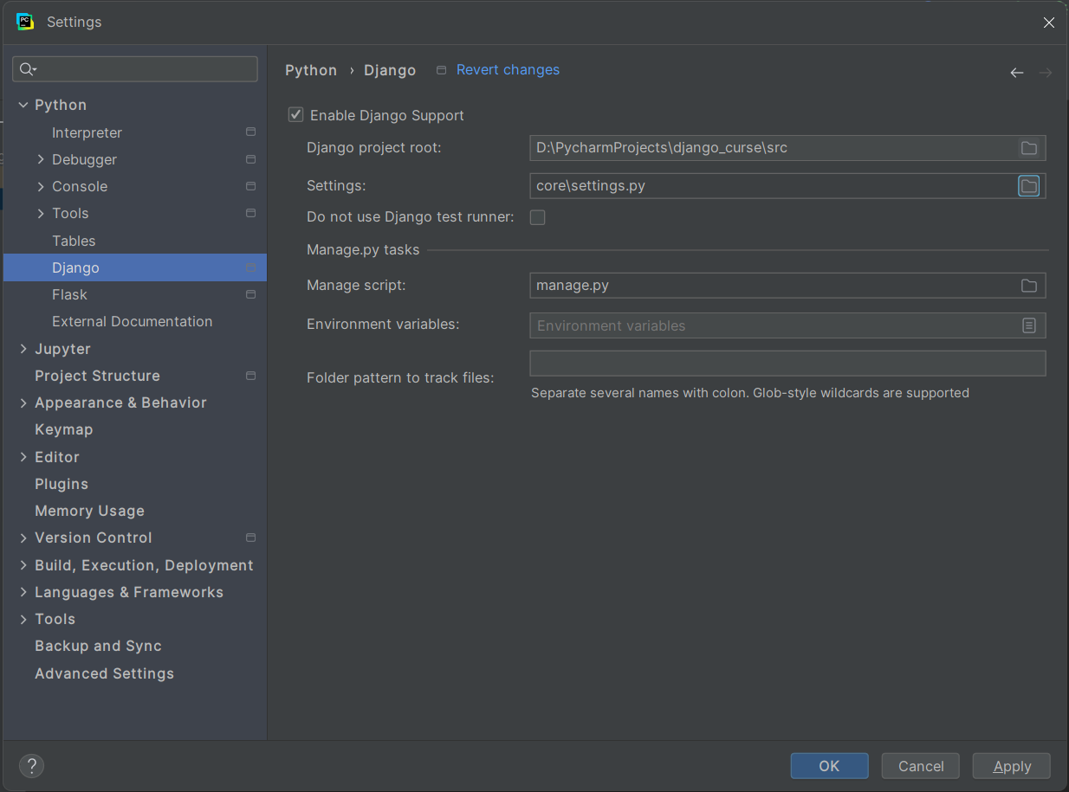The height and width of the screenshot is (792, 1069).
Task: Click the project-level icon beside Interpreter
Action: 250,132
